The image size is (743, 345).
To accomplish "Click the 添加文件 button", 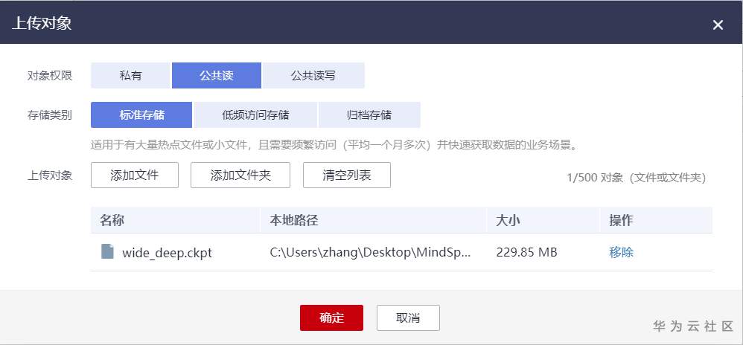I will point(135,175).
